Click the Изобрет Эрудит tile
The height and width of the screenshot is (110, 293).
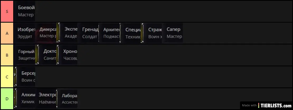(x=25, y=33)
